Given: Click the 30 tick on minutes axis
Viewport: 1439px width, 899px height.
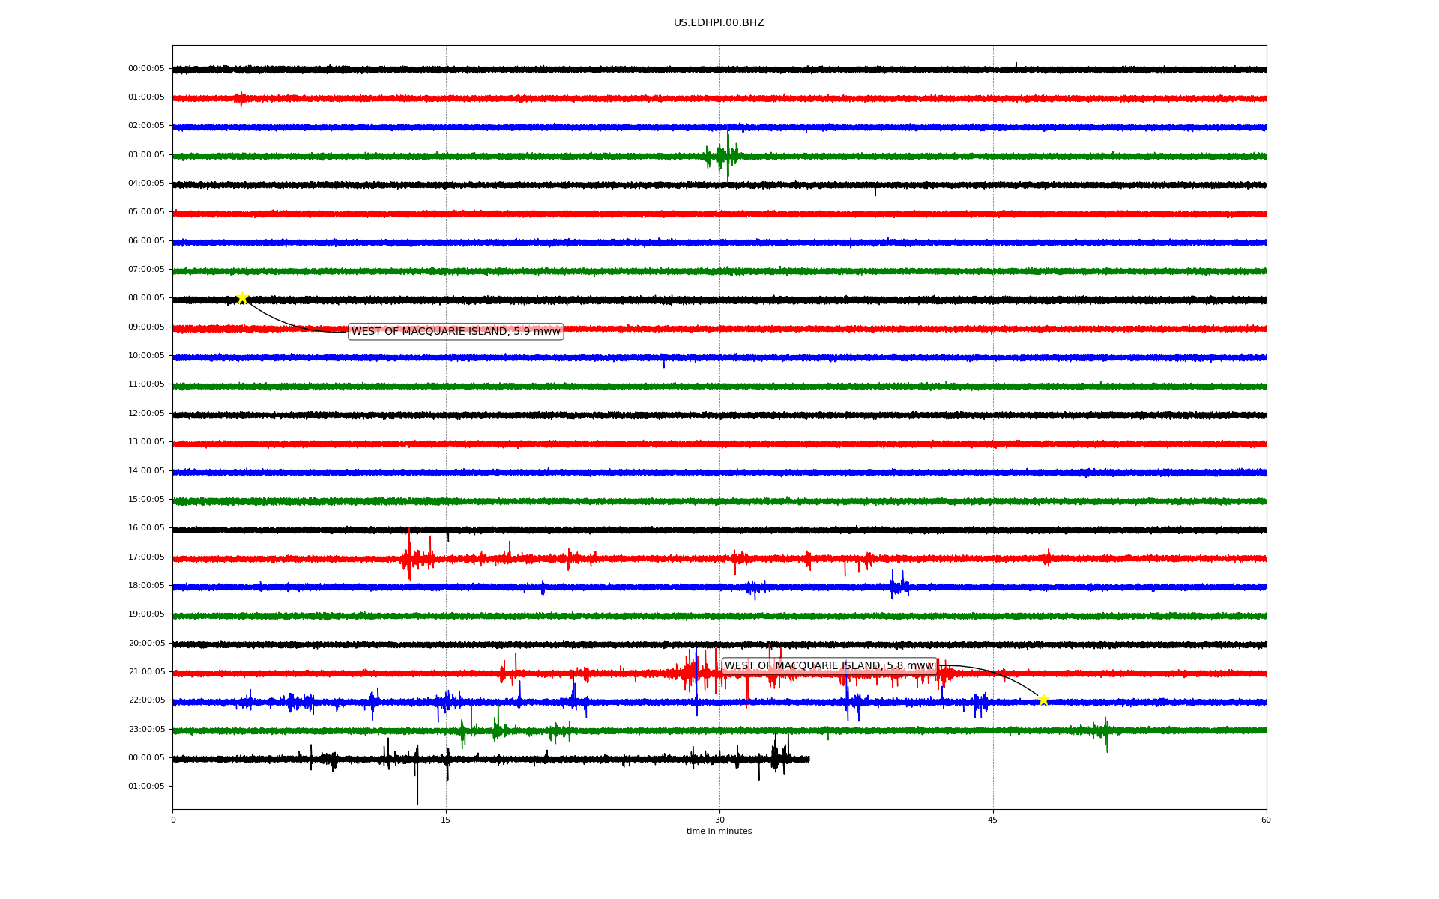Looking at the screenshot, I should 719,820.
